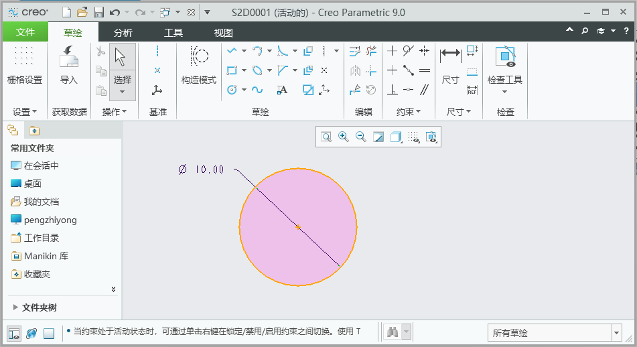
Task: Select the Chamfer sketch tool
Action: point(283,70)
